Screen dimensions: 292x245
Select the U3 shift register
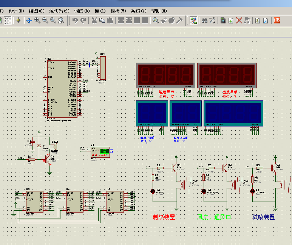(35, 202)
